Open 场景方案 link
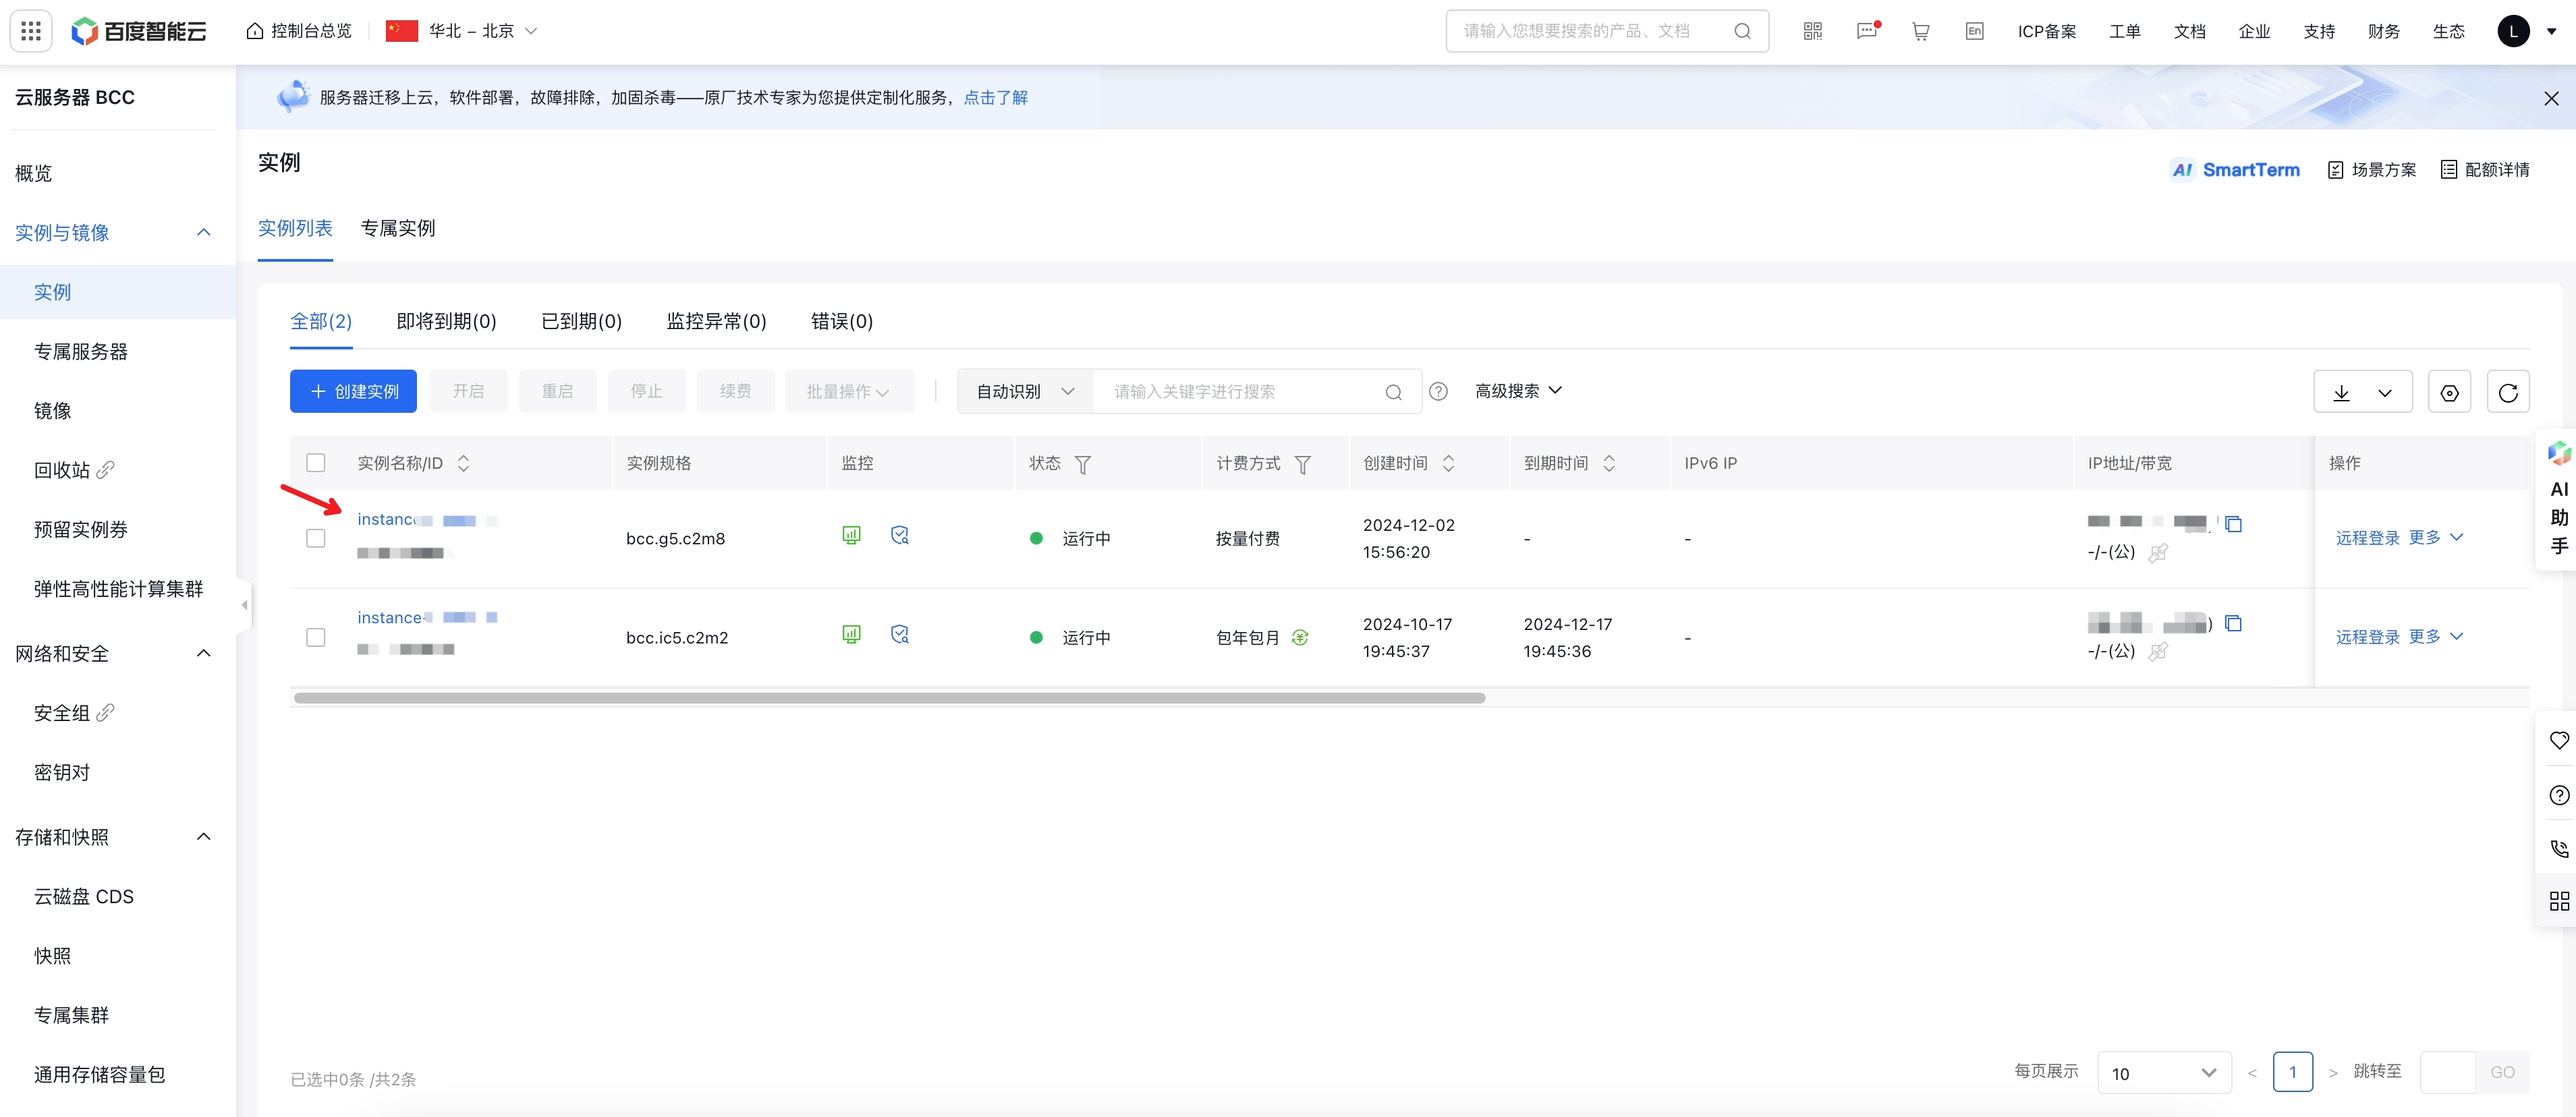The image size is (2576, 1117). click(2371, 170)
